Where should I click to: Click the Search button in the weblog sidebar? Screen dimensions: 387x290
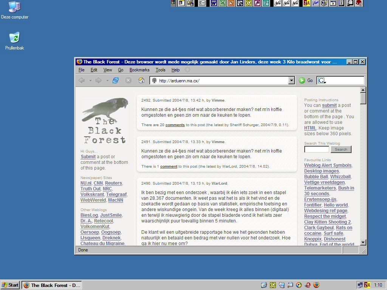[341, 149]
